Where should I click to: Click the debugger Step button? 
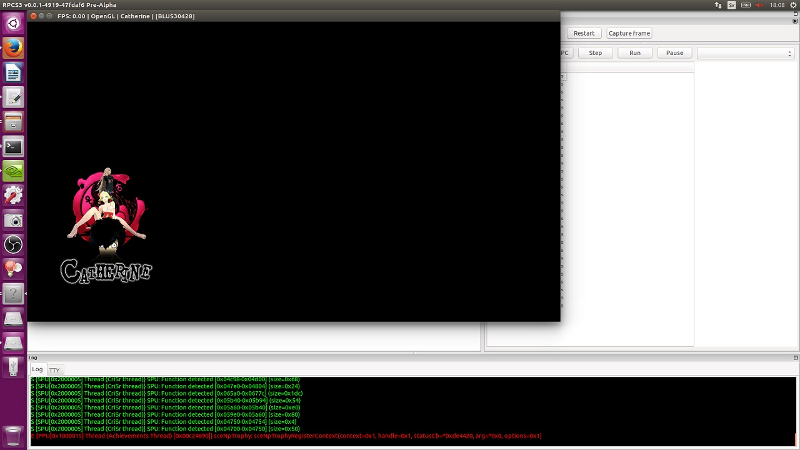click(x=596, y=52)
